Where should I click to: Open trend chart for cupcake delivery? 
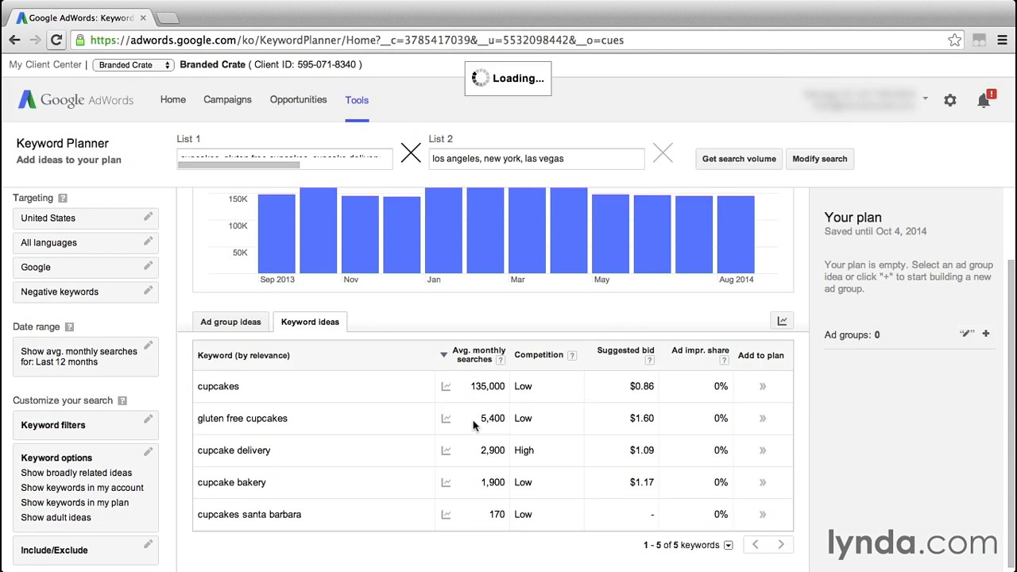point(446,450)
